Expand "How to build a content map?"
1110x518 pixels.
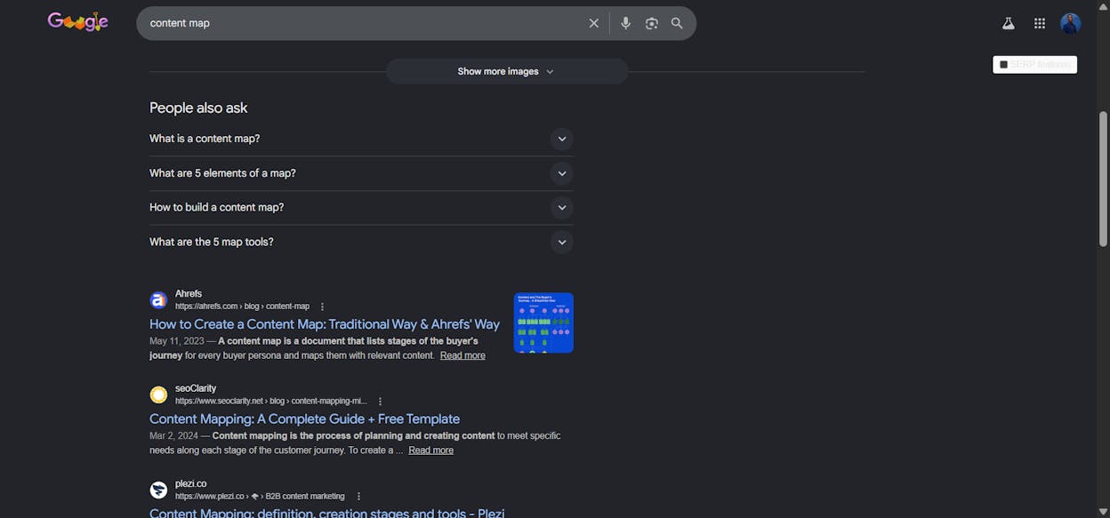(361, 207)
